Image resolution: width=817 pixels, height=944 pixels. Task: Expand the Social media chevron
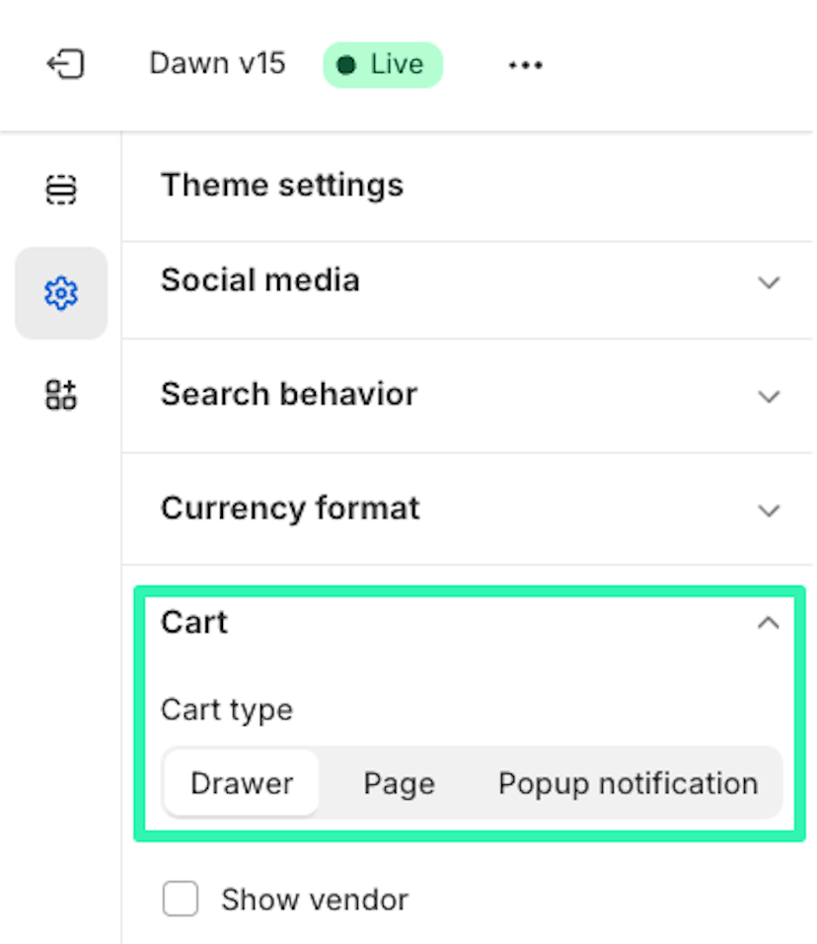769,281
